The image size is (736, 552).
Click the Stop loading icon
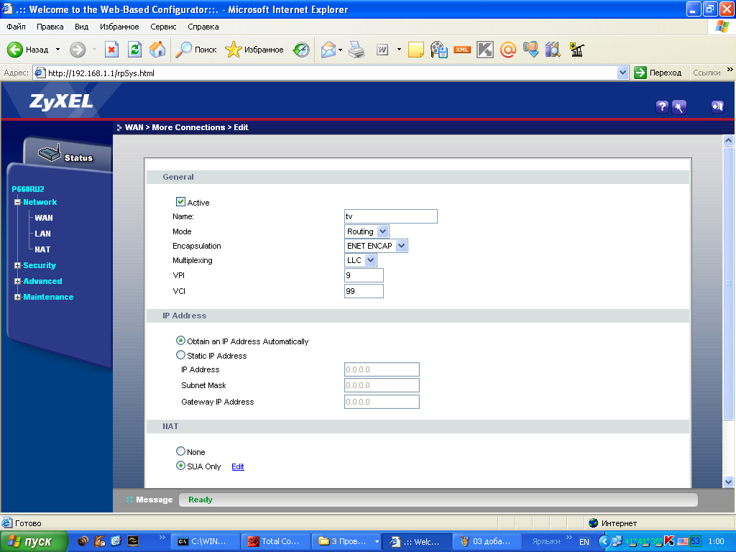[x=111, y=50]
